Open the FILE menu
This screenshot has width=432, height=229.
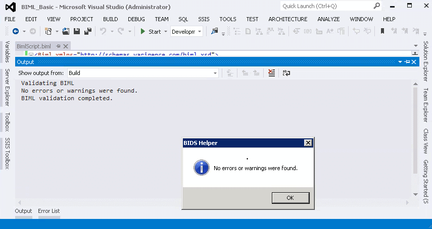(x=10, y=19)
